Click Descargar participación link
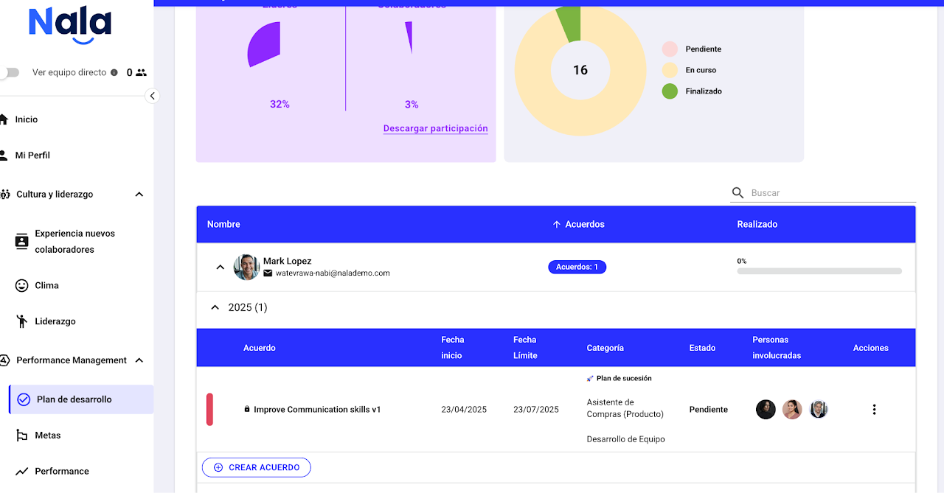Viewport: 944px width, 493px height. tap(435, 128)
